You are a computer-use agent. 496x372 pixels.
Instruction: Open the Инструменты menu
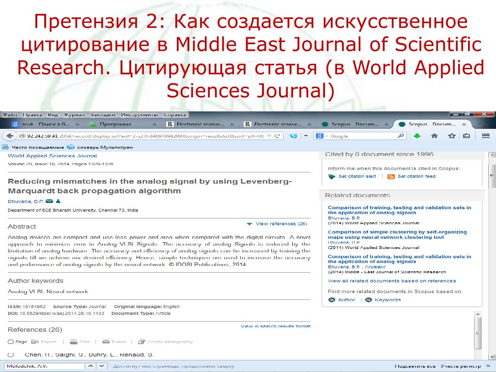(x=139, y=114)
